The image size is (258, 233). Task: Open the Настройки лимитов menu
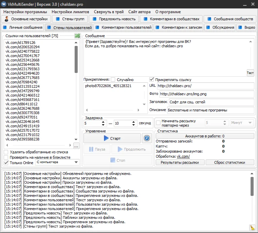[x=70, y=12]
